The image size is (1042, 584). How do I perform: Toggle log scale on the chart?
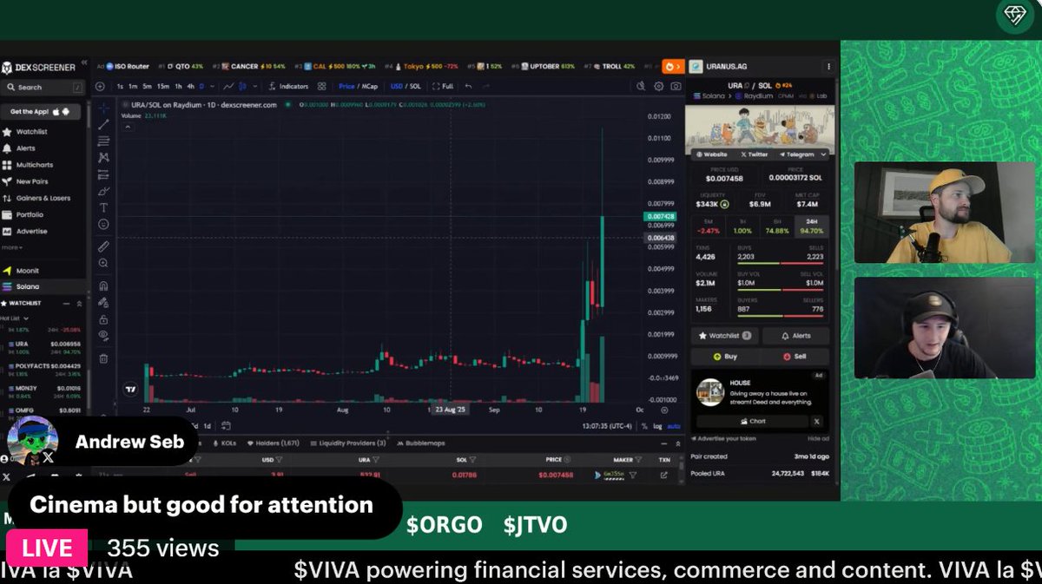[x=657, y=426]
